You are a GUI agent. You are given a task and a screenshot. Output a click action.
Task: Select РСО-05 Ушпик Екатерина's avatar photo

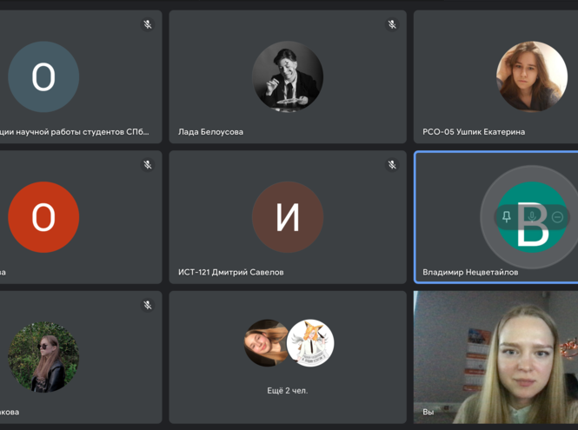(x=531, y=76)
